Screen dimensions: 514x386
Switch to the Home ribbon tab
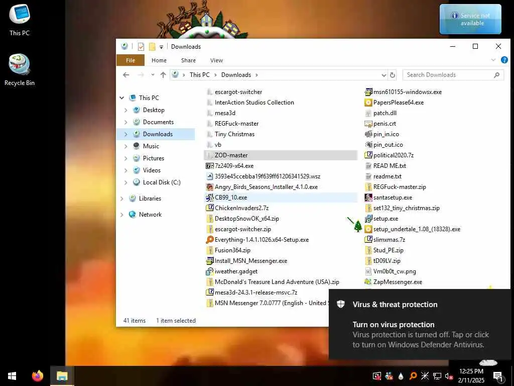pos(159,60)
